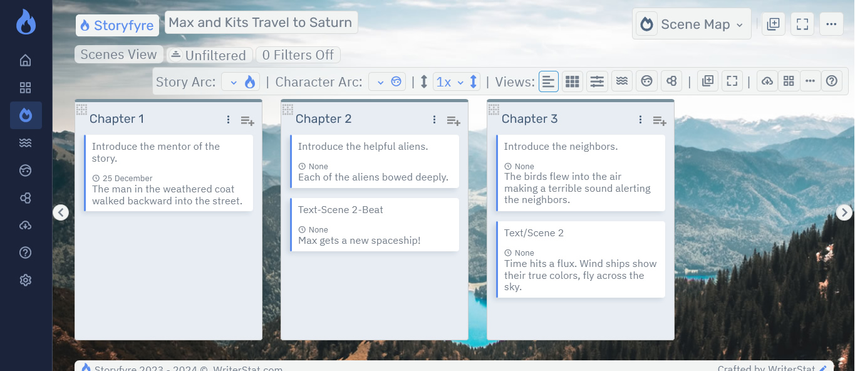This screenshot has height=371, width=855.
Task: Open the Story Arc dropdown
Action: [240, 81]
